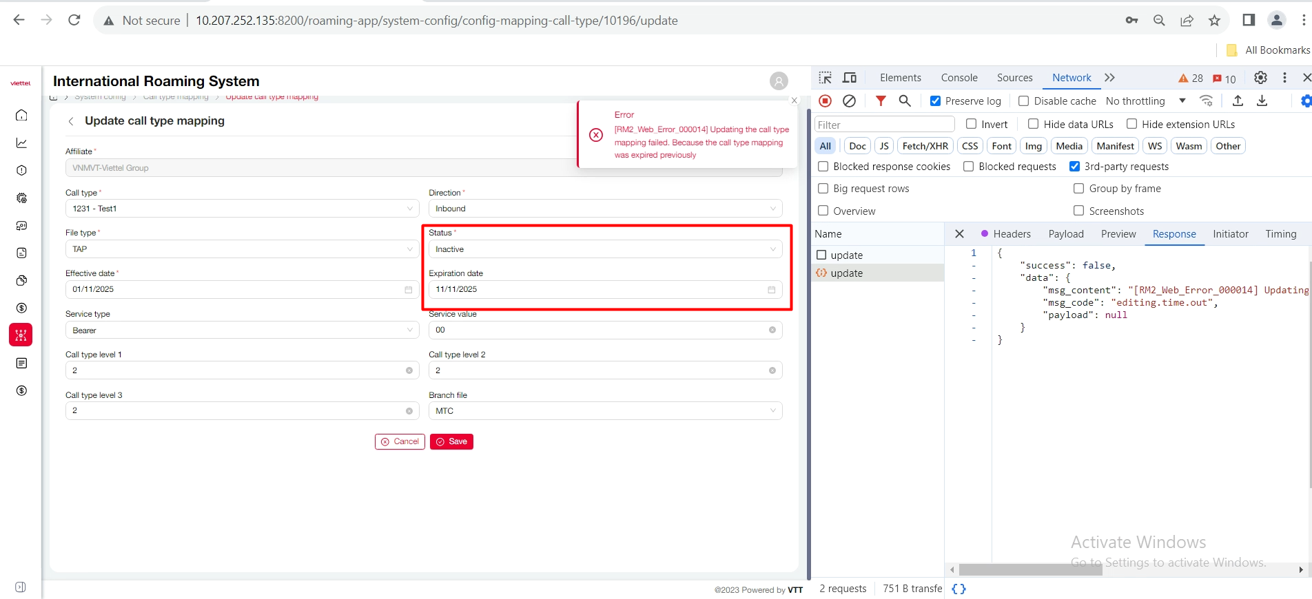
Task: Open the Direction dropdown set to Inbound
Action: coord(604,209)
